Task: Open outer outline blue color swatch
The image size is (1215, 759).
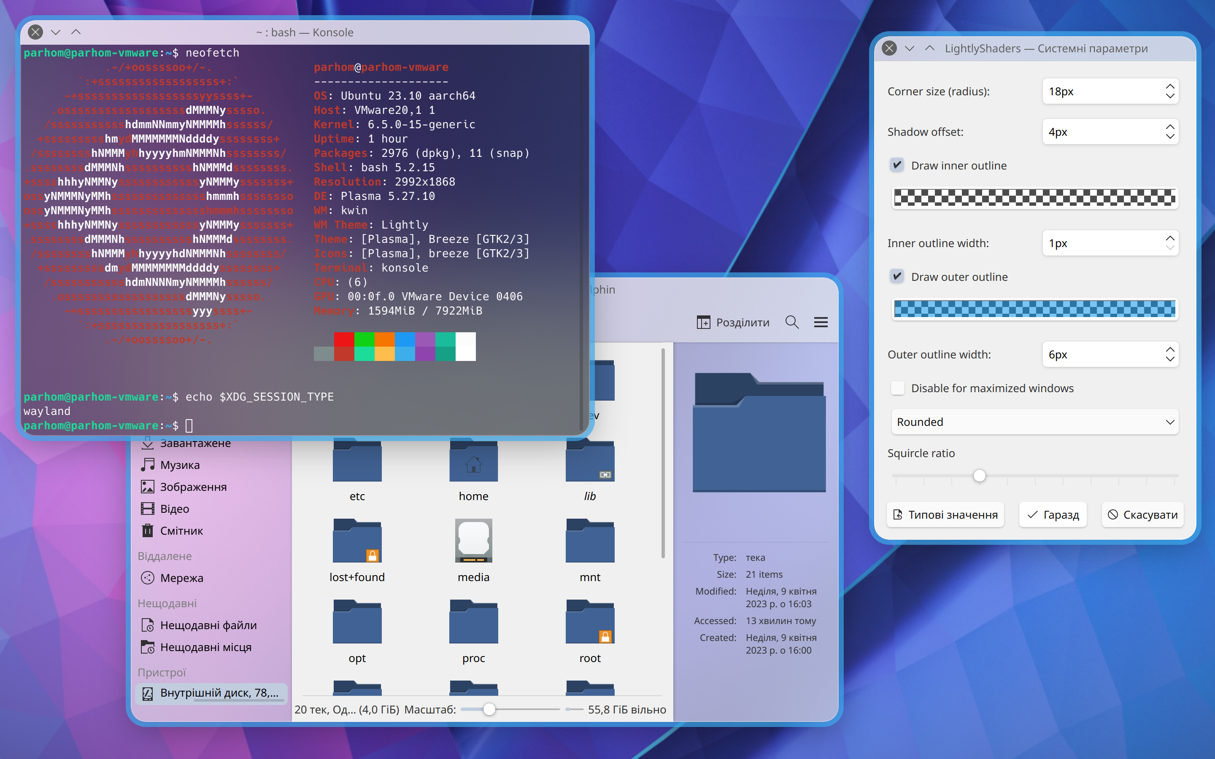Action: click(1035, 309)
